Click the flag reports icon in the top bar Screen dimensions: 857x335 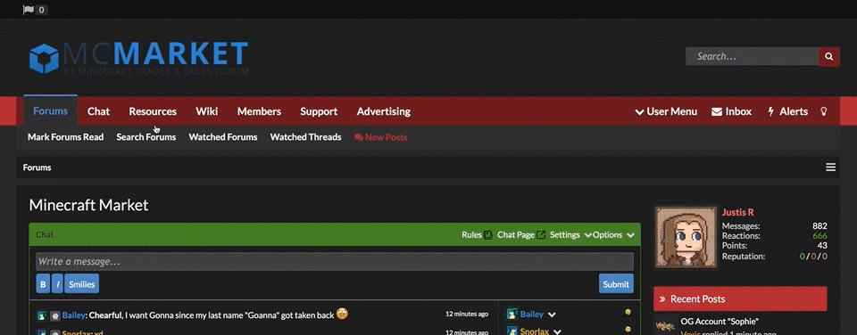(x=29, y=10)
